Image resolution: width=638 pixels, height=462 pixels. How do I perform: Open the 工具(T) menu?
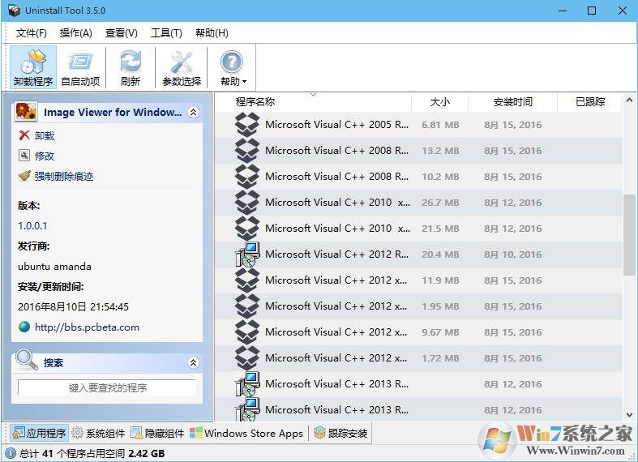tap(166, 33)
